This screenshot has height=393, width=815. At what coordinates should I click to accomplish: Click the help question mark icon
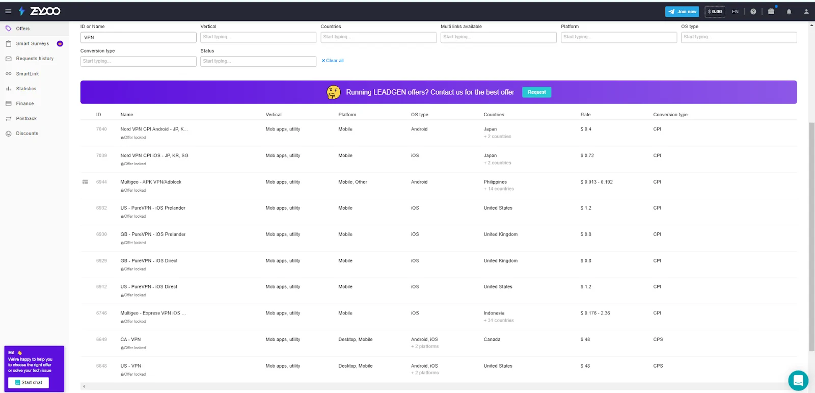pos(753,12)
